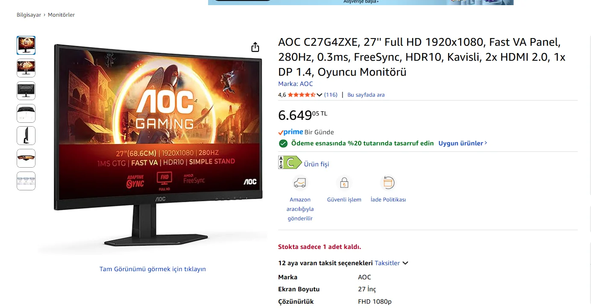591x308 pixels.
Task: Expand the rating breakdown chevron
Action: [x=320, y=95]
